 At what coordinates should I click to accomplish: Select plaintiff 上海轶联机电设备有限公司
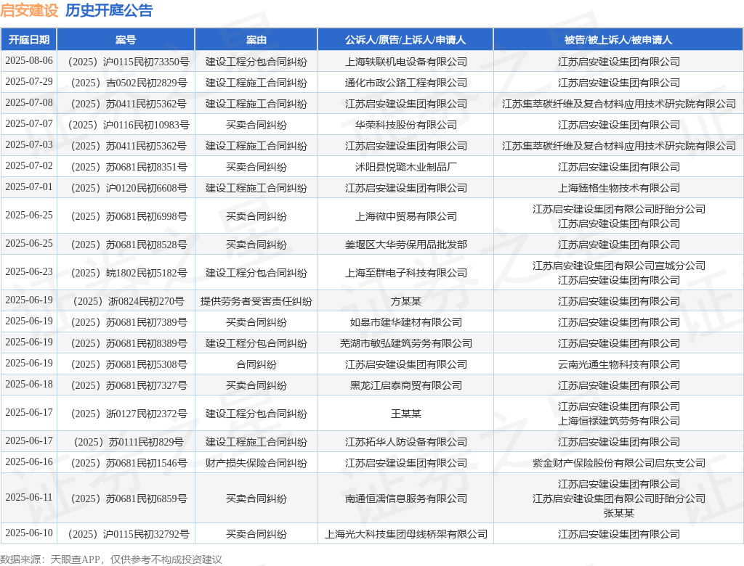click(405, 62)
